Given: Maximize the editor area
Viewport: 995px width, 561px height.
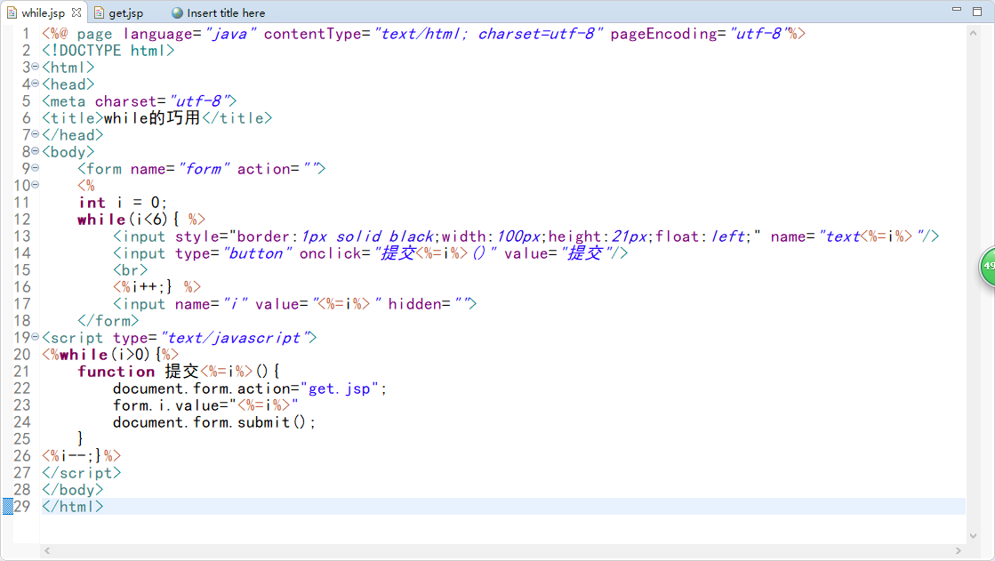Looking at the screenshot, I should pyautogui.click(x=977, y=11).
